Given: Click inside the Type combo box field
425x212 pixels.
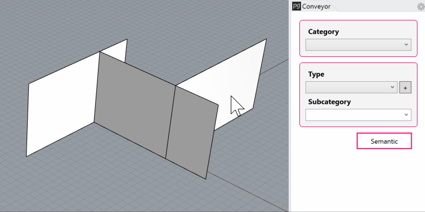Looking at the screenshot, I should coord(351,87).
